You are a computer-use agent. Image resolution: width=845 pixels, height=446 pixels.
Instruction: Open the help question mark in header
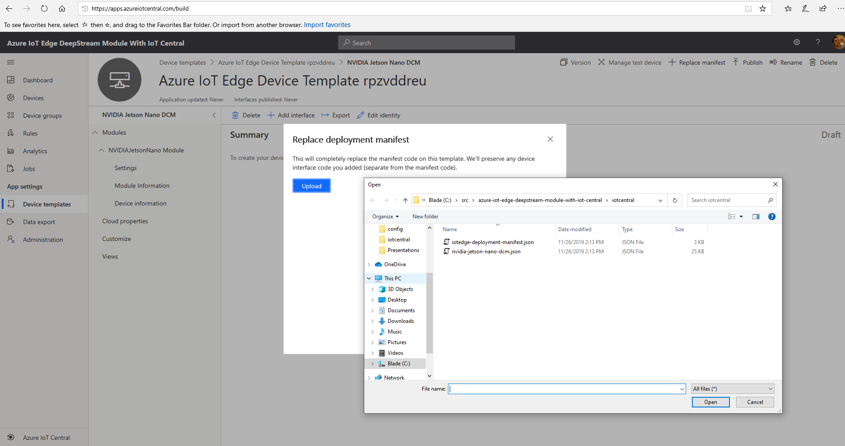[x=818, y=42]
